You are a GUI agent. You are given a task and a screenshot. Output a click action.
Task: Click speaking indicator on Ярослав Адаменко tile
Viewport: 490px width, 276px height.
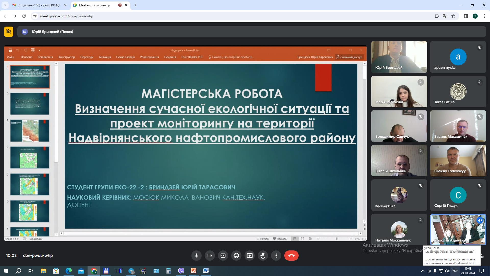pyautogui.click(x=480, y=220)
